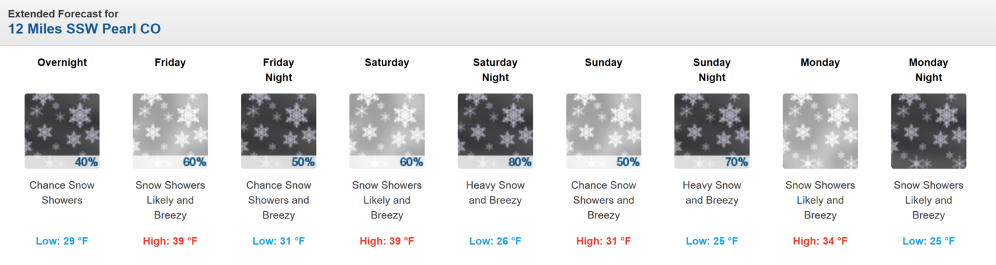Open the Friday Night 50% snow icon
The image size is (996, 265).
278,131
